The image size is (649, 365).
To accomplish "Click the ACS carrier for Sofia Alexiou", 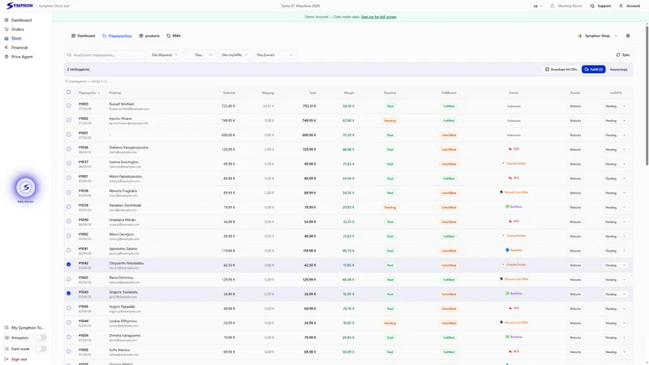I will 514,352.
